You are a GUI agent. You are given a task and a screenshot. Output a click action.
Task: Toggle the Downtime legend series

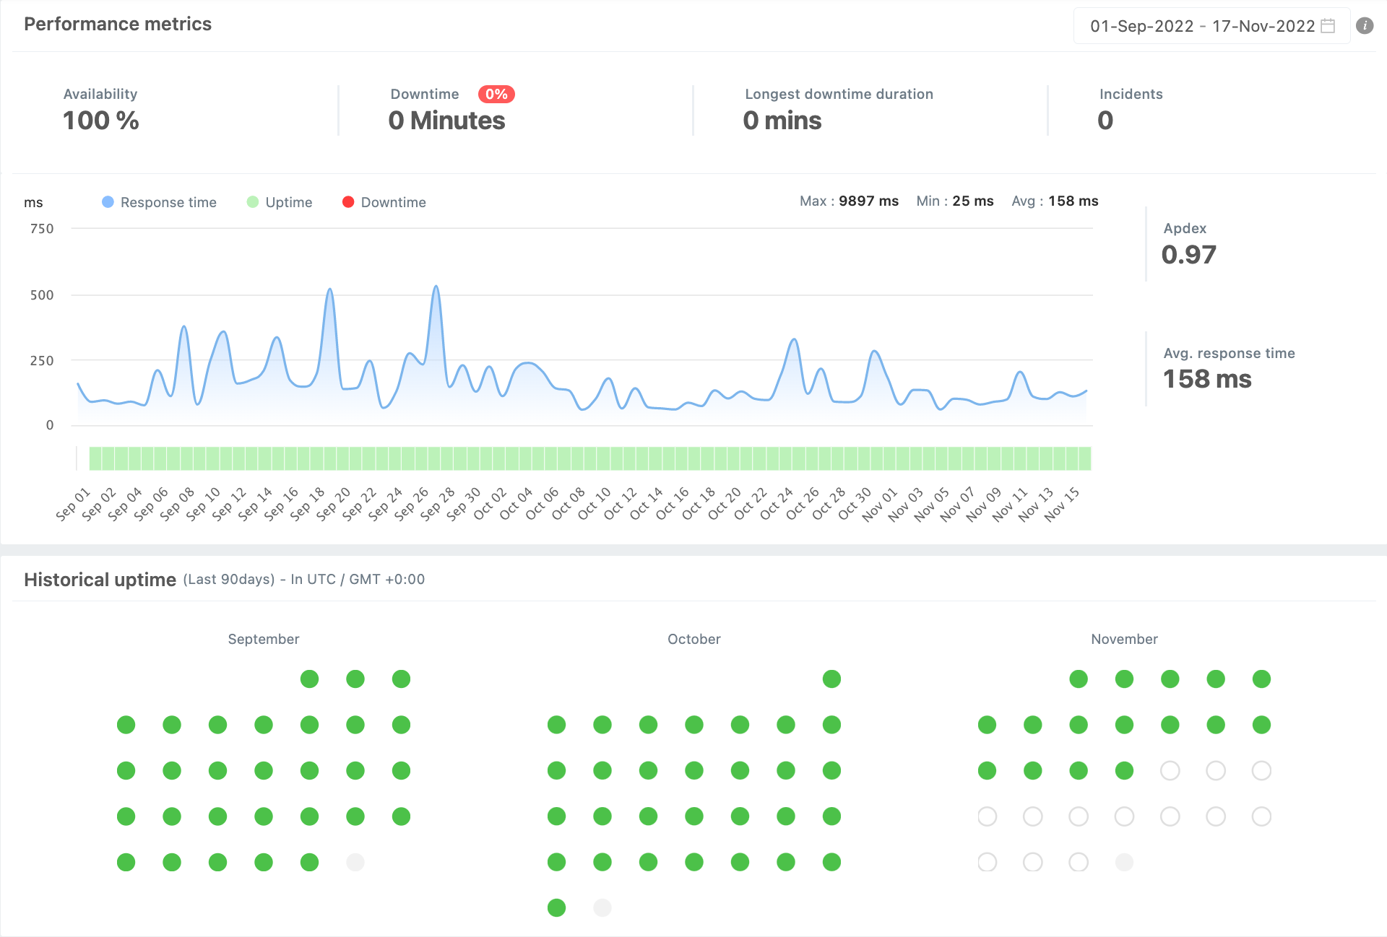(393, 202)
